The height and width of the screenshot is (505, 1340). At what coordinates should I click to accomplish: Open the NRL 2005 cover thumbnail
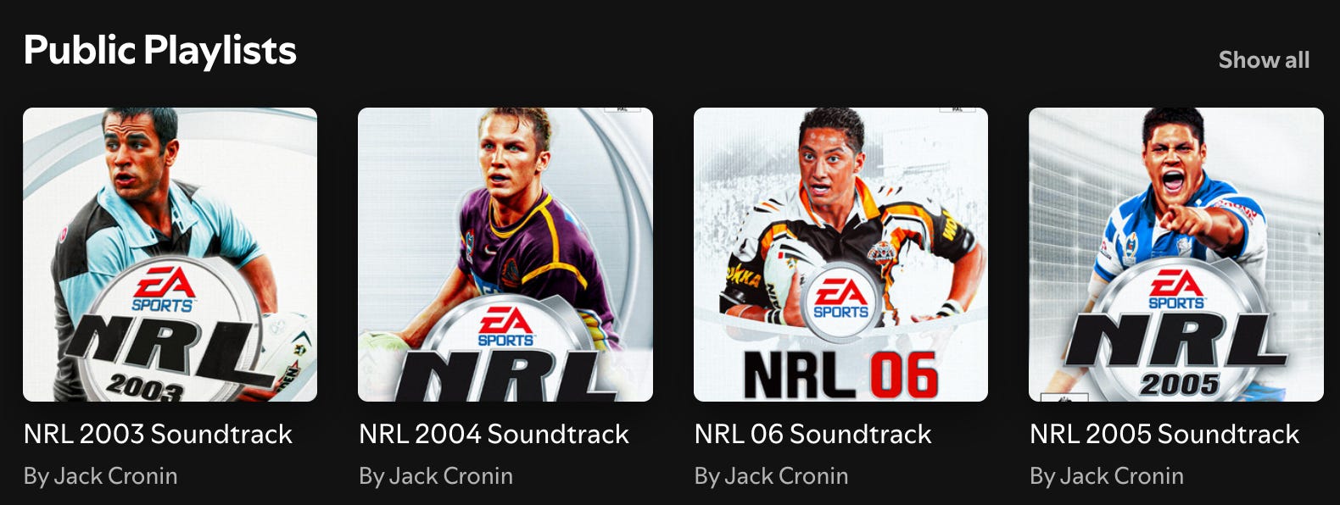pos(1176,254)
